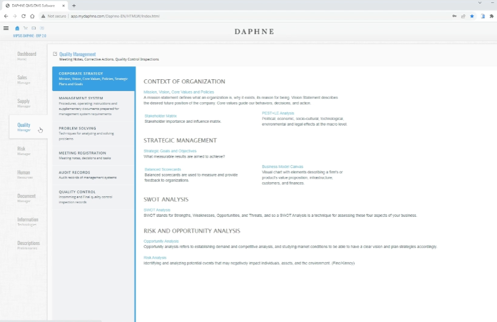Click the browser home button

pos(32,16)
